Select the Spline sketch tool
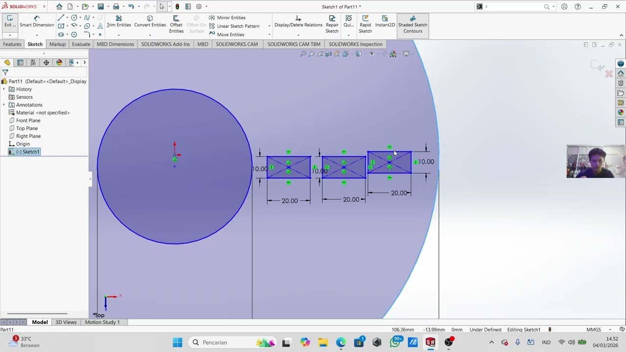 pyautogui.click(x=87, y=18)
